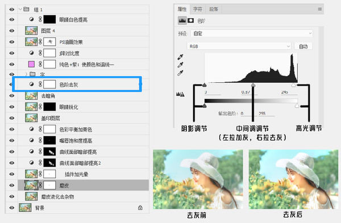Click the histogram clipping warning icon
Image resolution: width=341 pixels, height=223 pixels.
pyautogui.click(x=180, y=94)
